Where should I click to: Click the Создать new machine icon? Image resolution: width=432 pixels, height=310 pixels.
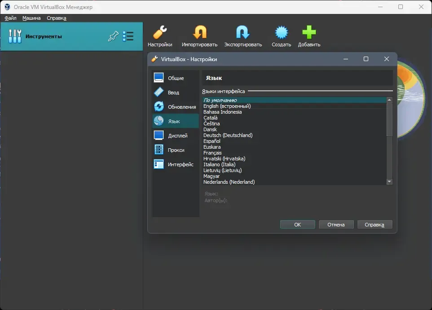coord(281,32)
